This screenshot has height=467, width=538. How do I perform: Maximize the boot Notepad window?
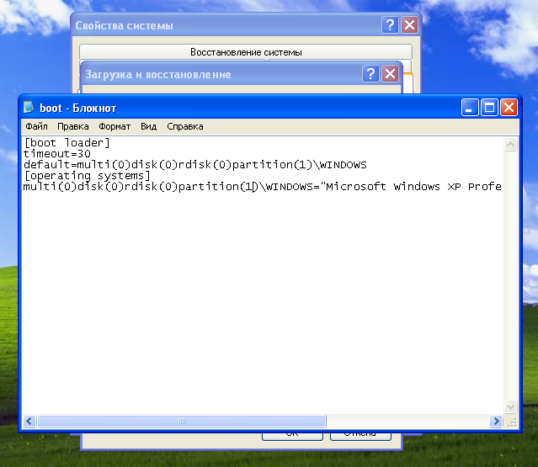[x=489, y=108]
